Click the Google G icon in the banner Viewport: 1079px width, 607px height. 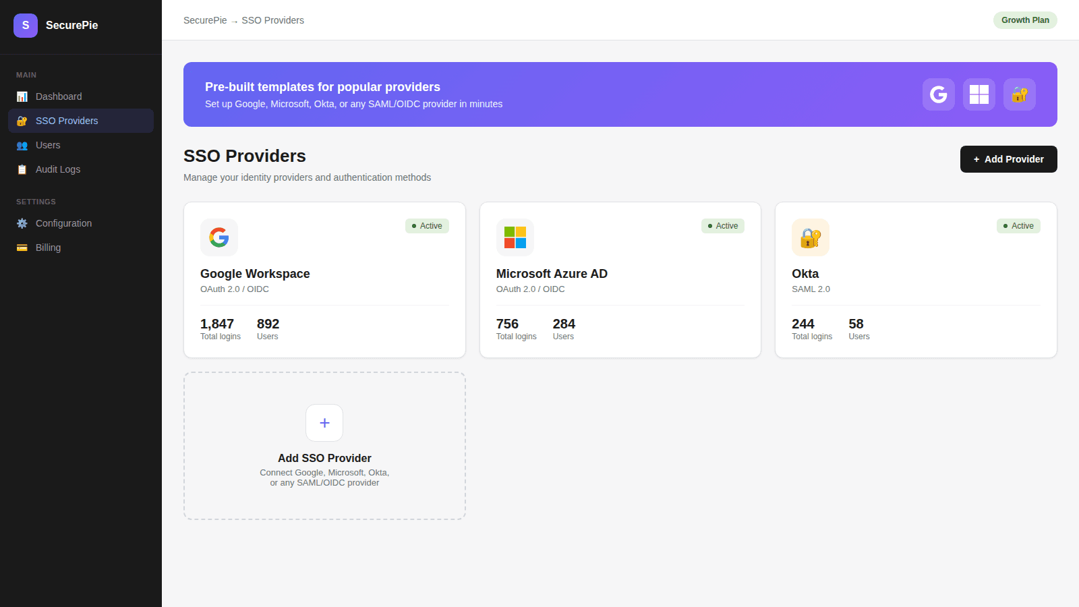(x=938, y=94)
